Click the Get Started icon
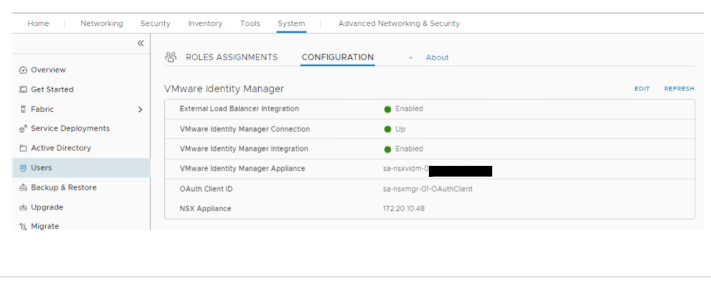Image resolution: width=711 pixels, height=282 pixels. (23, 89)
